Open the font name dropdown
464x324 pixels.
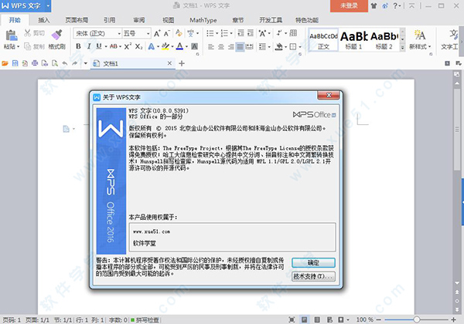119,34
